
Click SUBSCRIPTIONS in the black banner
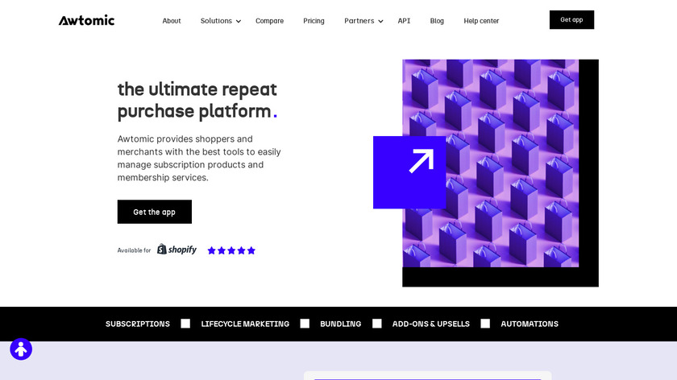pyautogui.click(x=138, y=324)
